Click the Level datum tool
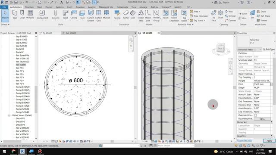 [x=243, y=13]
